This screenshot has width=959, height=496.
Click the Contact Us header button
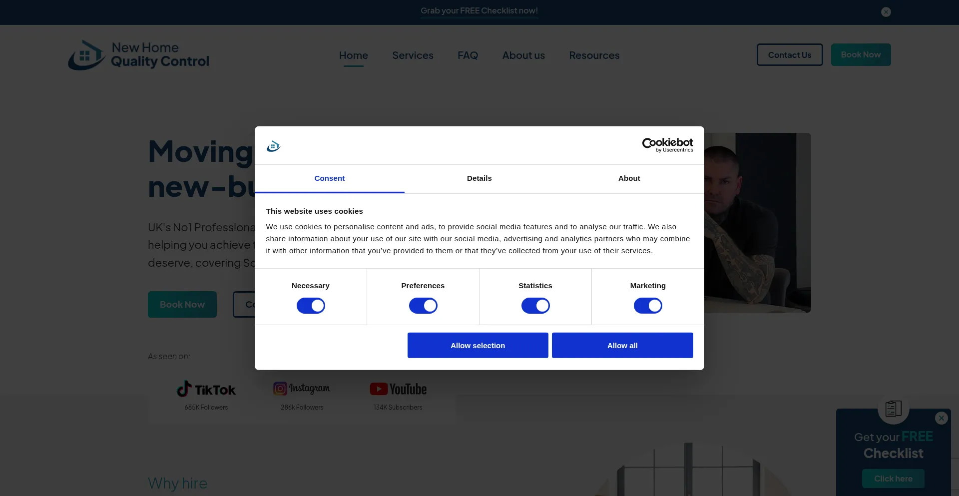790,55
